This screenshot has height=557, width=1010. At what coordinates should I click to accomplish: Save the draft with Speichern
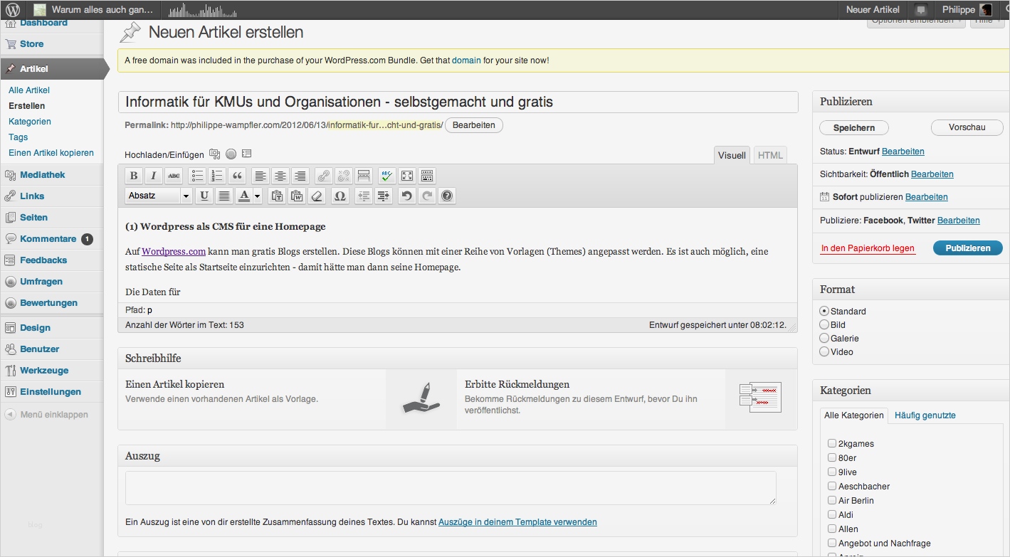(854, 127)
